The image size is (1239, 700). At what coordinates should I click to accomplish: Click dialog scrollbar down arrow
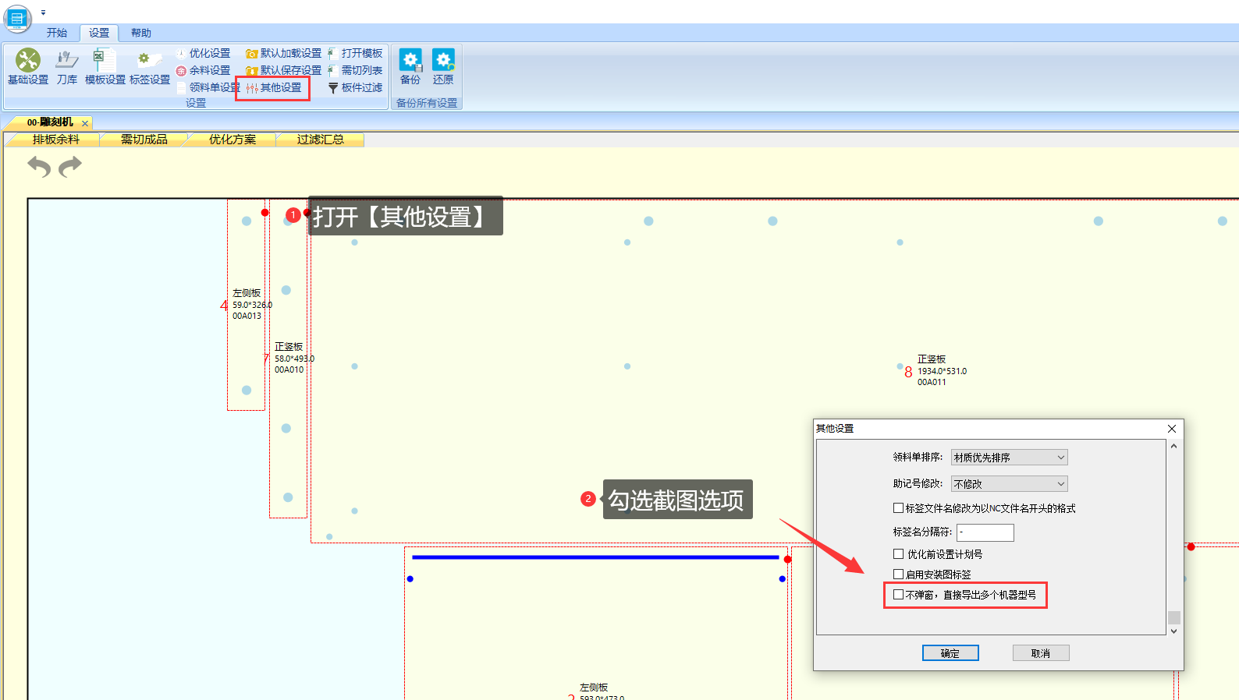tap(1173, 631)
